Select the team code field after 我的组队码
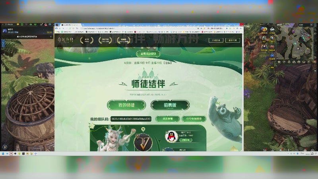 pyautogui.click(x=131, y=119)
